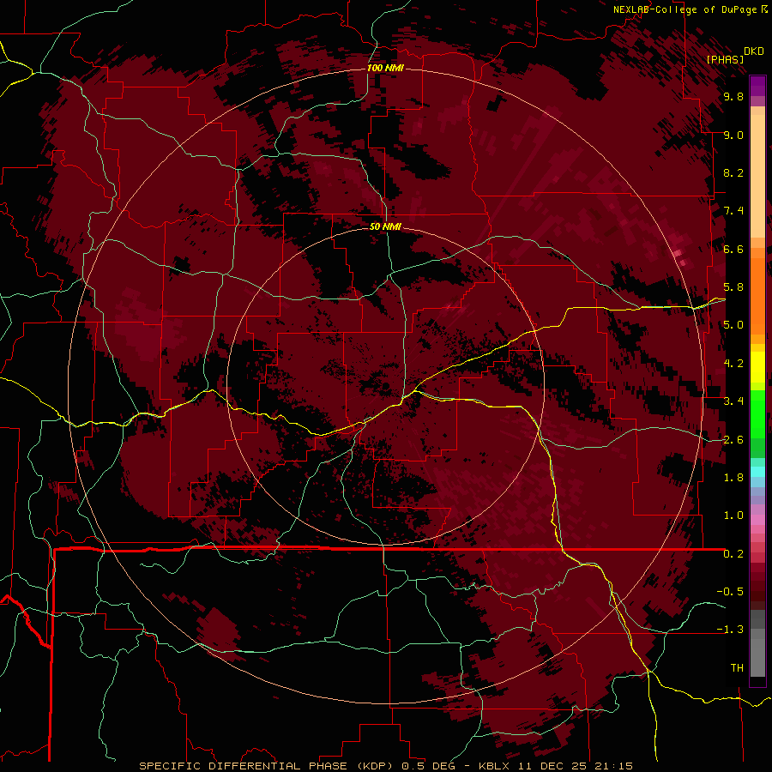Select the 3.4 legend scale value
This screenshot has height=772, width=772.
(733, 401)
